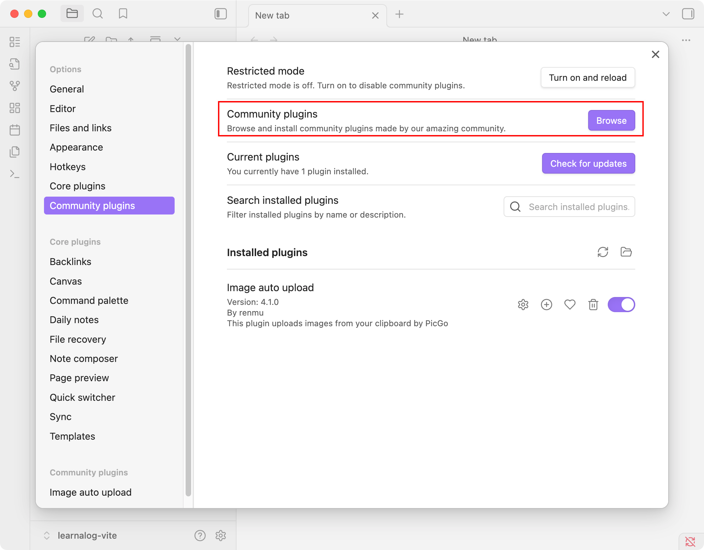The height and width of the screenshot is (550, 704).
Task: Toggle right sidebar panel icon
Action: click(688, 14)
